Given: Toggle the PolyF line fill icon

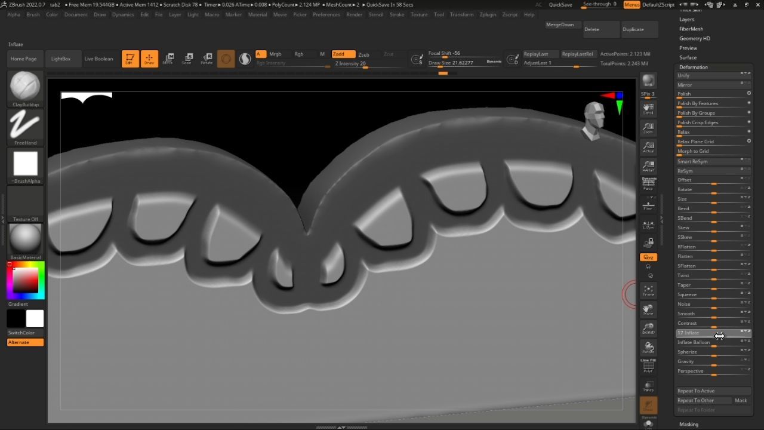Looking at the screenshot, I should point(648,366).
